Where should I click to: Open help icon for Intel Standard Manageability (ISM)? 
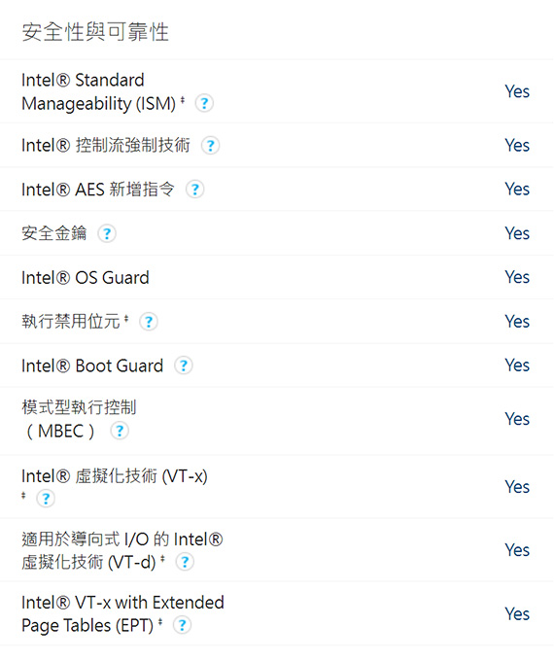tap(204, 103)
